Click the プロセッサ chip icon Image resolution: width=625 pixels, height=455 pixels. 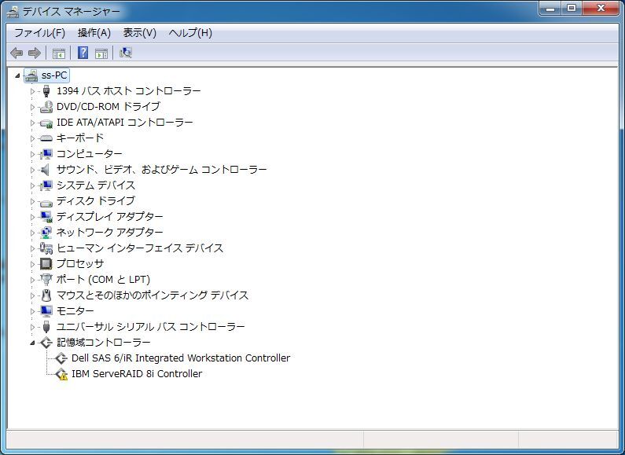pyautogui.click(x=46, y=264)
